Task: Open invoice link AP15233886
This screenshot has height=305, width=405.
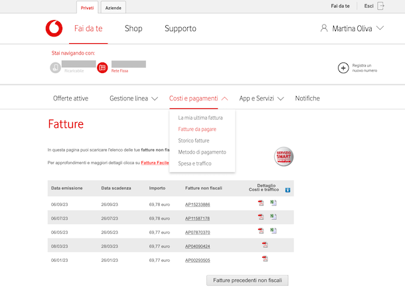Action: coord(197,205)
